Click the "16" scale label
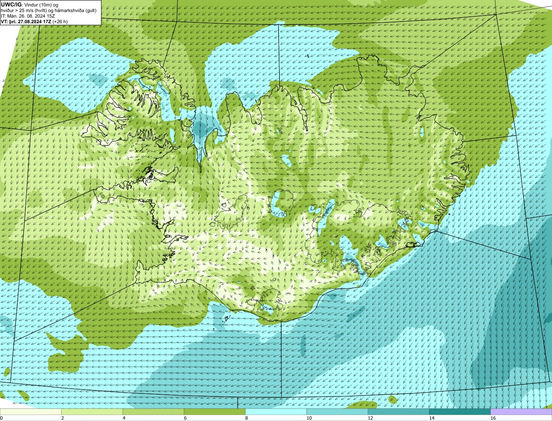Image resolution: width=552 pixels, height=421 pixels. [x=493, y=418]
